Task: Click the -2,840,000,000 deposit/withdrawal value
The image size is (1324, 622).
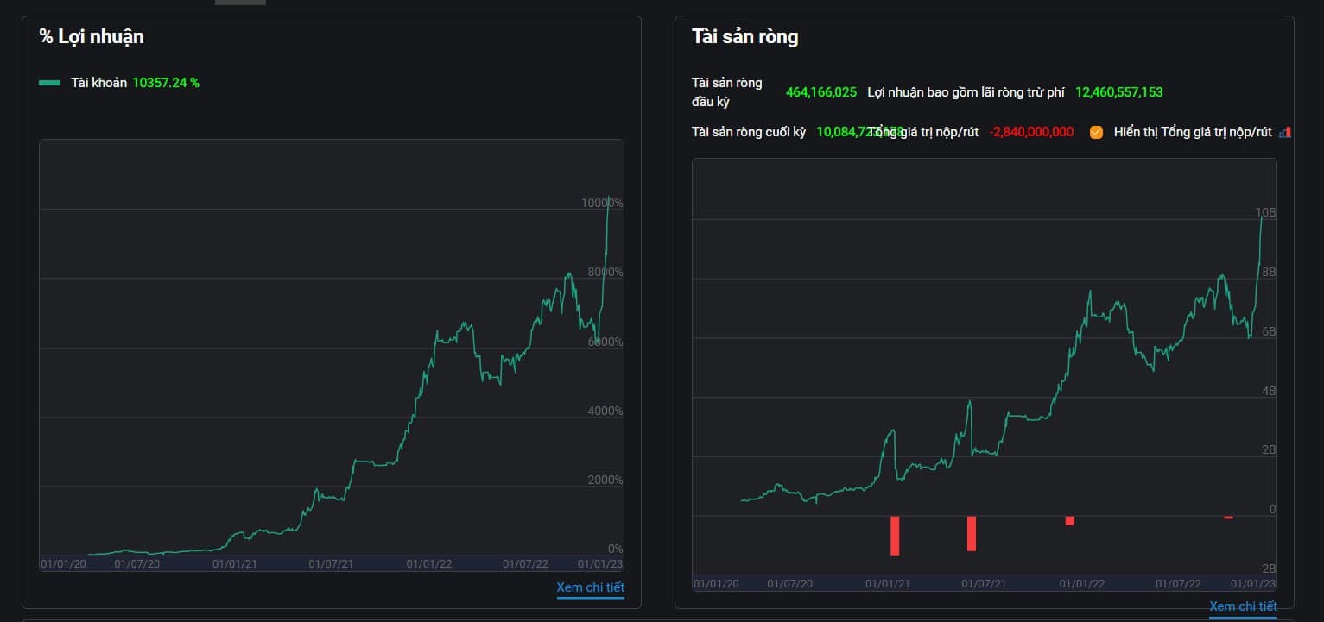Action: pyautogui.click(x=1032, y=132)
